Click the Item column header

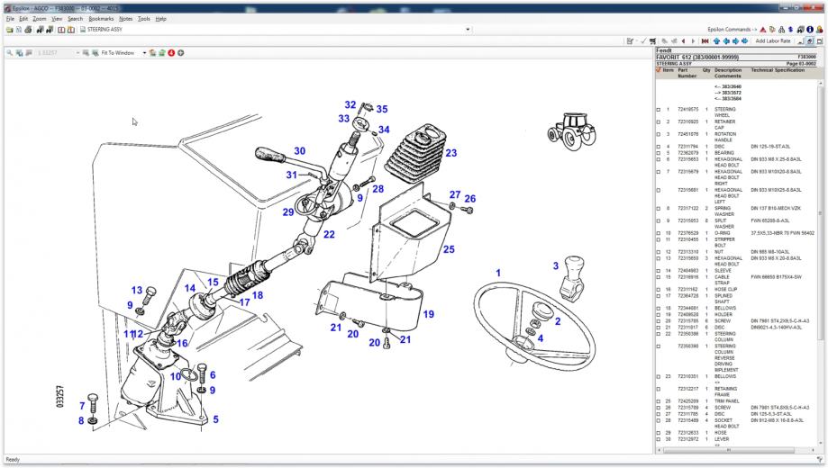(x=668, y=70)
